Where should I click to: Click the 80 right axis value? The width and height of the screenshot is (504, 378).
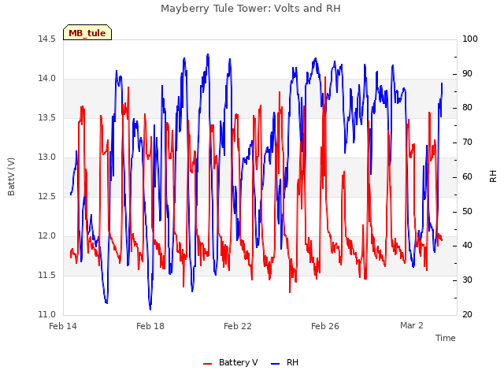coord(467,108)
